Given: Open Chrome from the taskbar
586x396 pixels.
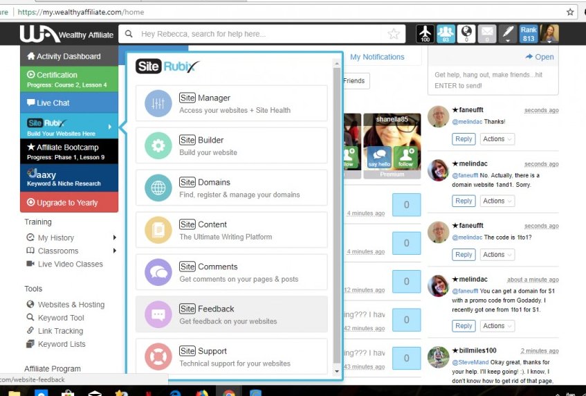Looking at the screenshot, I should pyautogui.click(x=229, y=393).
